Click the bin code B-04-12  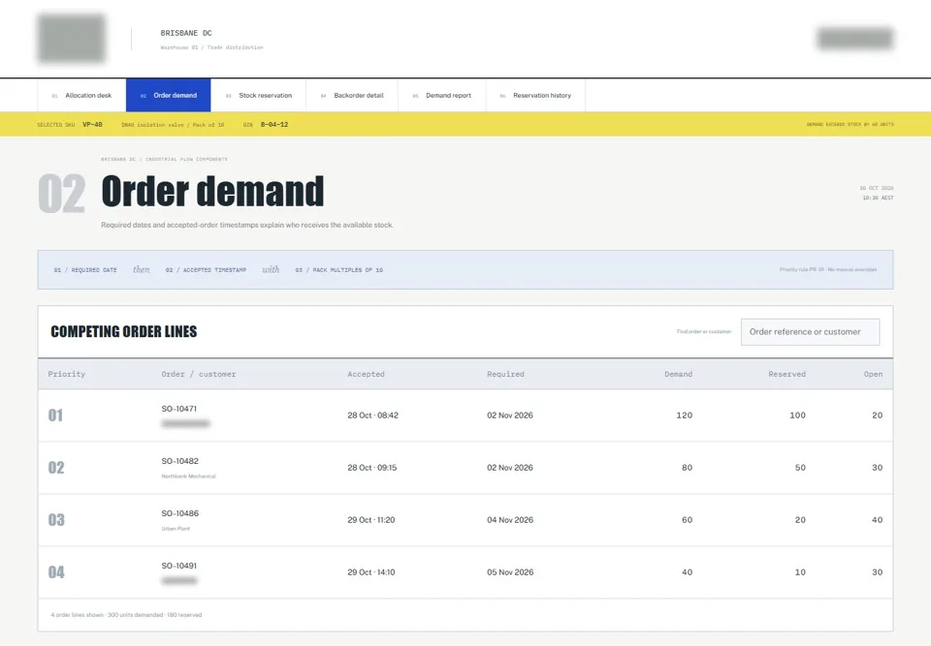point(274,125)
